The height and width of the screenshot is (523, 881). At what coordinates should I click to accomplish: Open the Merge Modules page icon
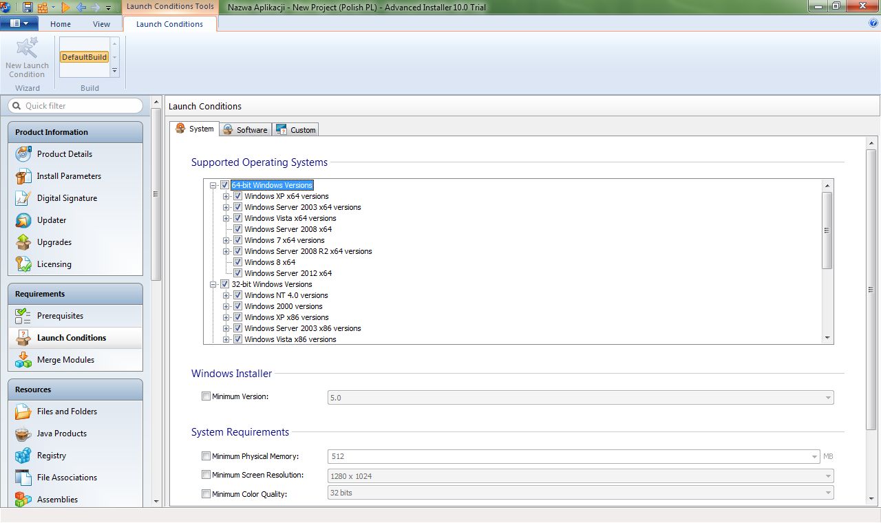point(23,360)
